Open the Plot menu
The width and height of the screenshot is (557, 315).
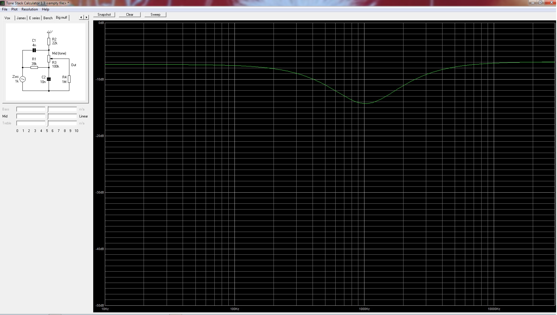click(14, 9)
